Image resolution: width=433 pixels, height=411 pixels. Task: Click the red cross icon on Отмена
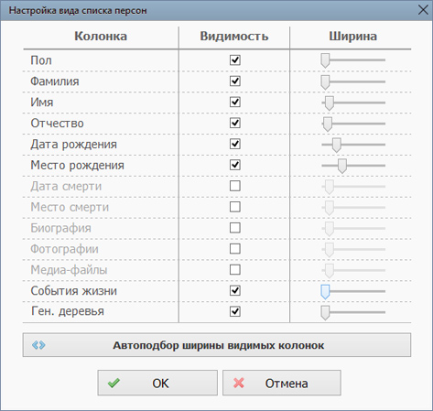239,384
